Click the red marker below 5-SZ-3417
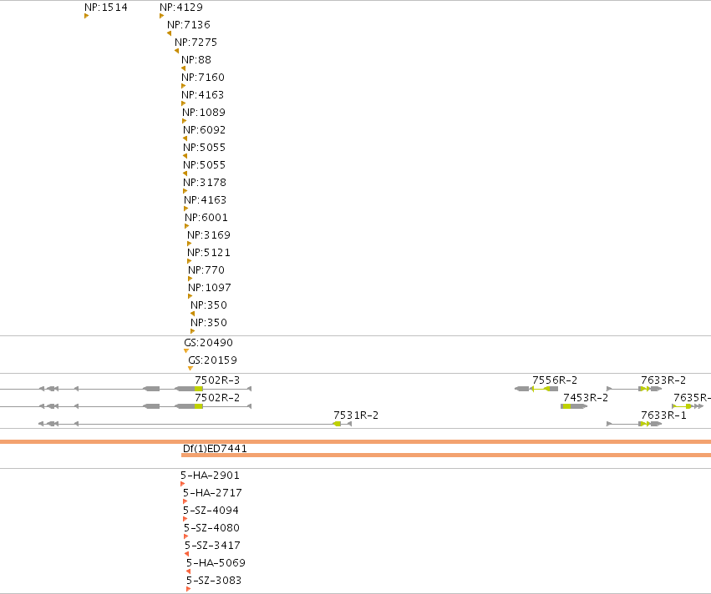Image resolution: width=711 pixels, height=594 pixels. tap(187, 554)
